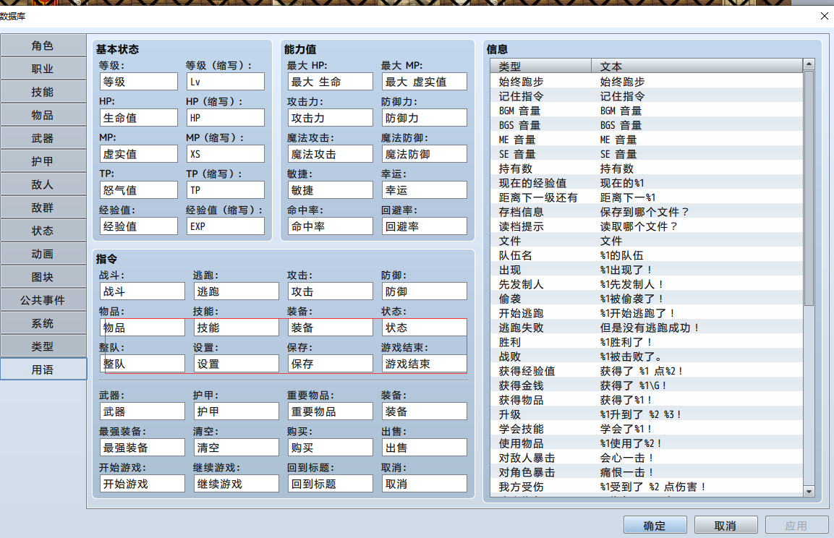This screenshot has height=538, width=834.
Task: Click the HP field containing 生命值
Action: click(x=138, y=117)
